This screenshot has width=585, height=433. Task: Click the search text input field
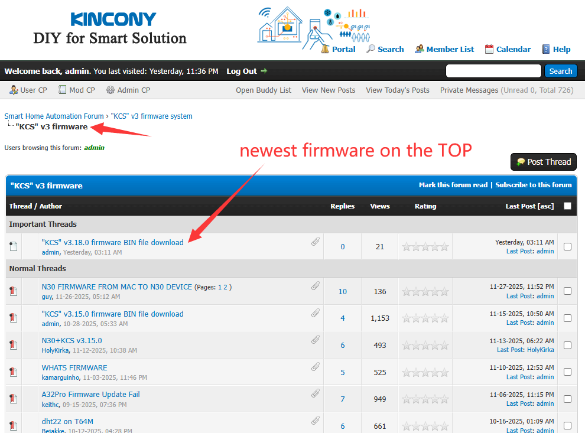(x=493, y=71)
